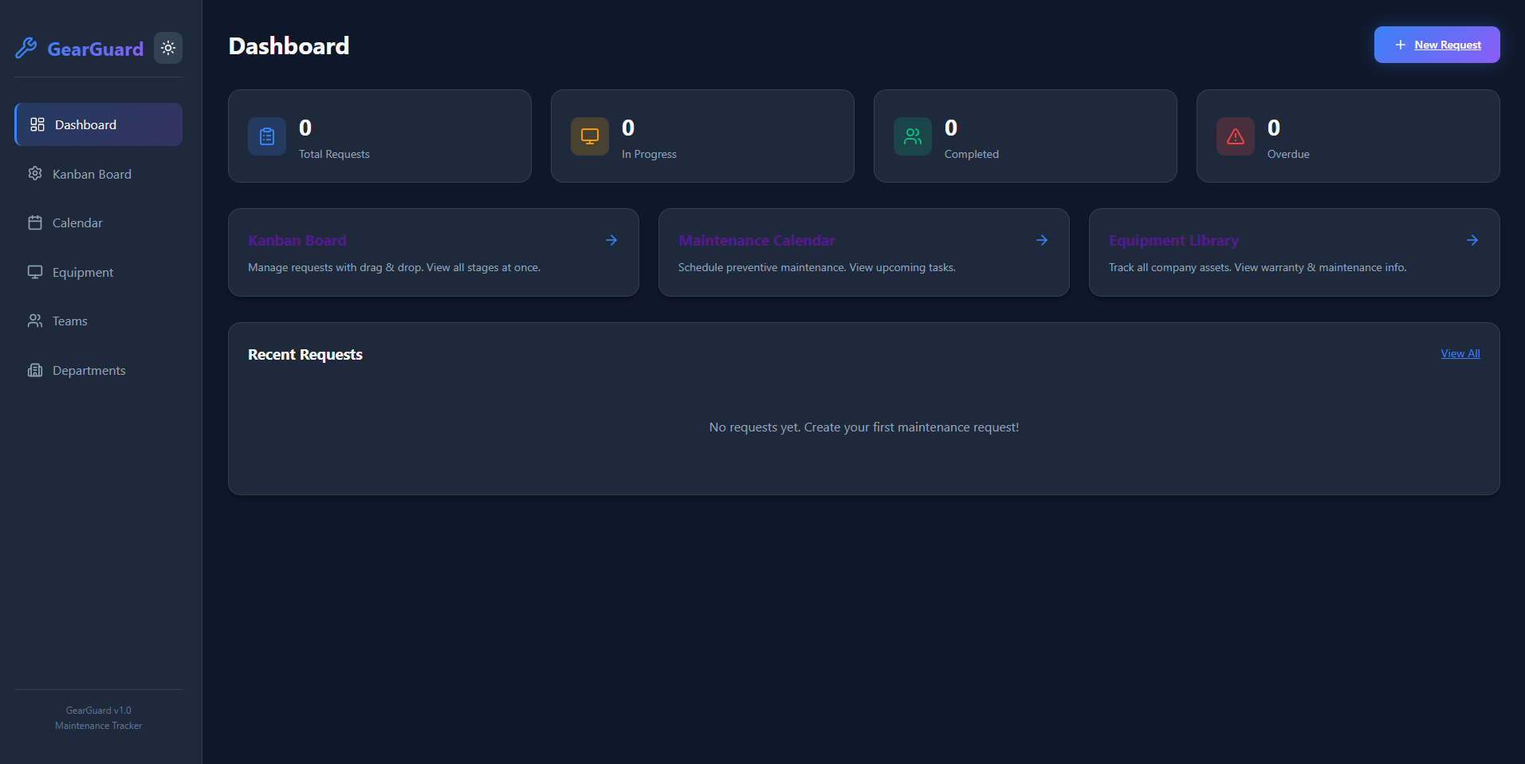1525x764 pixels.
Task: Open Calendar using the sidebar calendar icon
Action: pos(35,223)
